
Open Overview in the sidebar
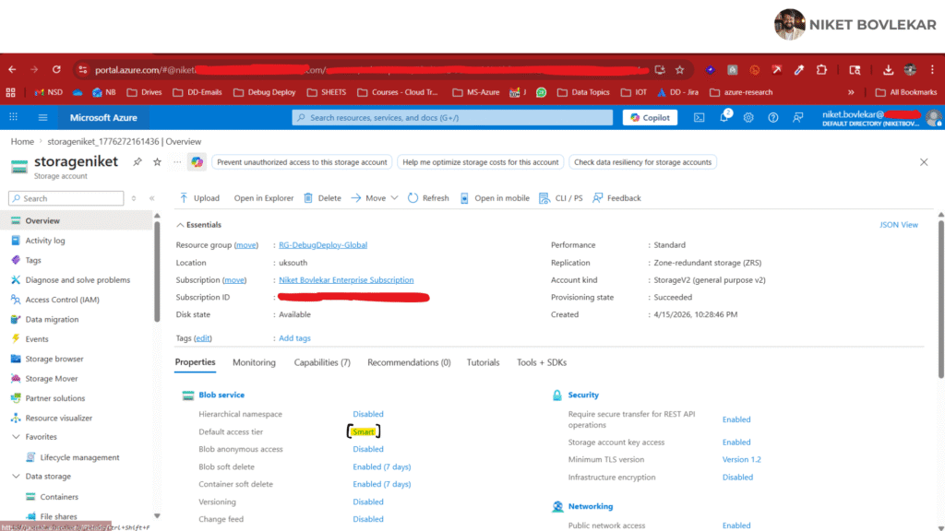[x=77, y=221]
